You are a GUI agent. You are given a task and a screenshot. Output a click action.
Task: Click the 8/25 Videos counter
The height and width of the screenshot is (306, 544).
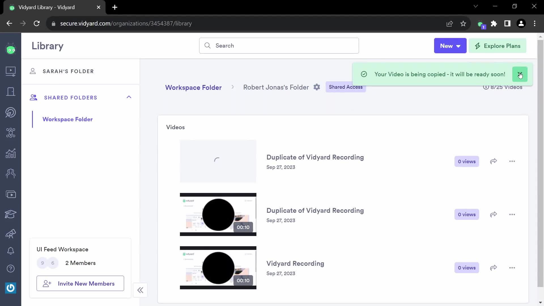503,87
